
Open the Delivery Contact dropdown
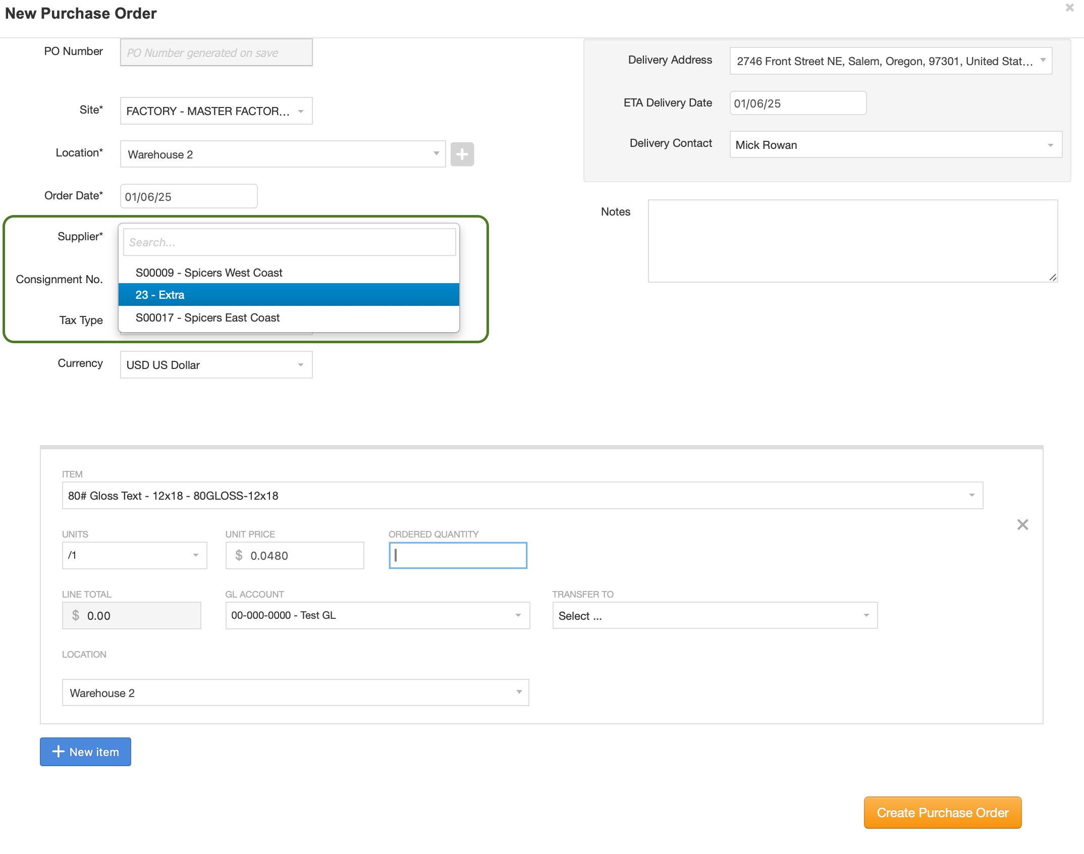click(x=895, y=145)
